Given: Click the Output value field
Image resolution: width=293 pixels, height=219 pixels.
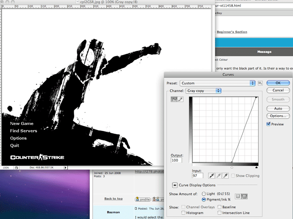Looking at the screenshot, I should pos(176,160).
